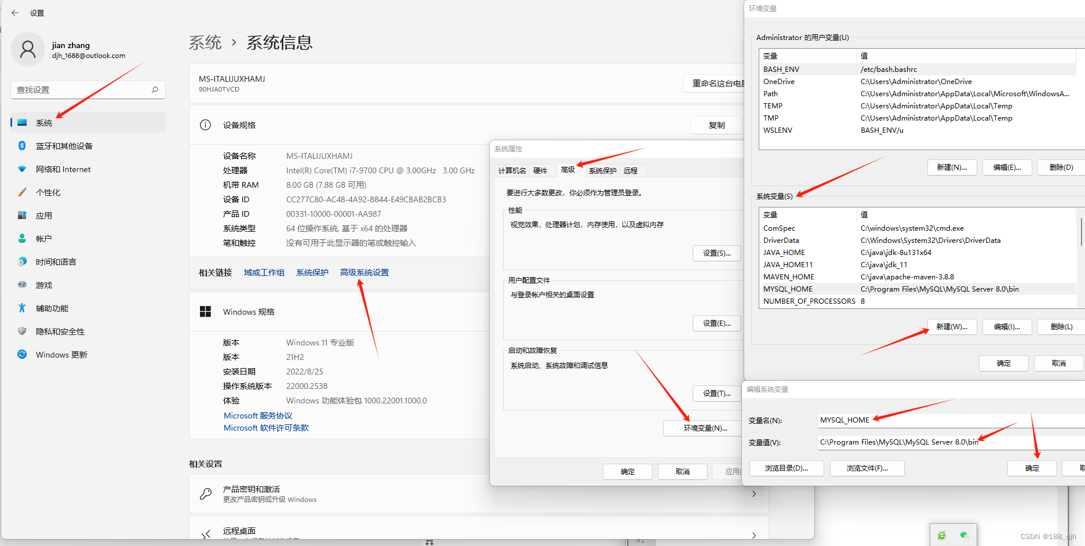Click 环境变量(N)... button

point(704,428)
